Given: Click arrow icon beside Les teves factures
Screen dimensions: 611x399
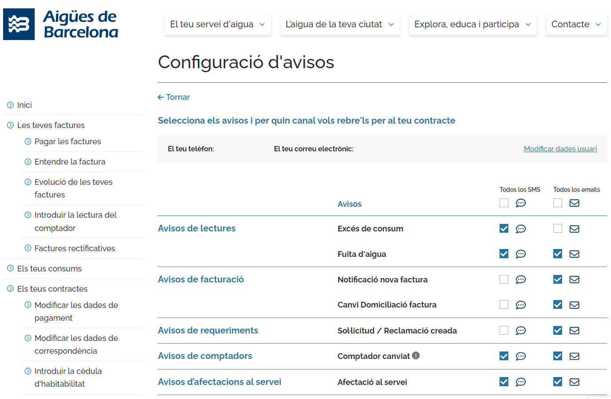Looking at the screenshot, I should coord(11,125).
